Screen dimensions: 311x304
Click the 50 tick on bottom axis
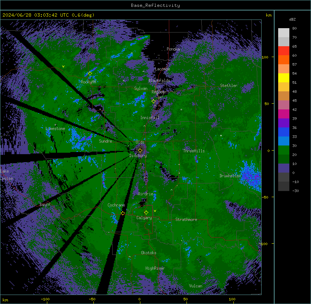pyautogui.click(x=185, y=299)
